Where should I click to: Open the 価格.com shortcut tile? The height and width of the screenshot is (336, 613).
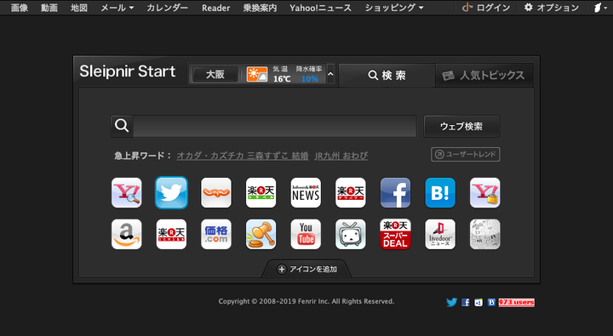[x=216, y=234]
